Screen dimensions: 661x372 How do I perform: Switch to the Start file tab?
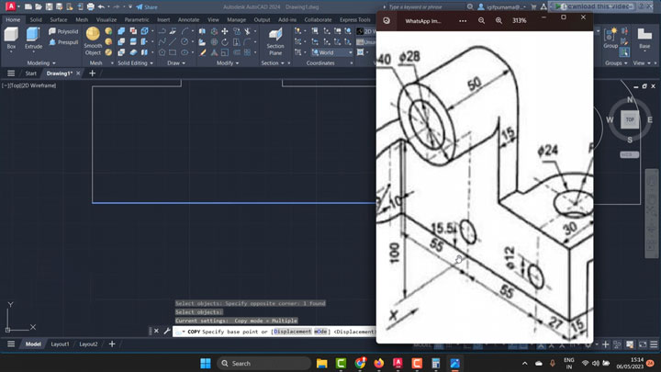(31, 73)
